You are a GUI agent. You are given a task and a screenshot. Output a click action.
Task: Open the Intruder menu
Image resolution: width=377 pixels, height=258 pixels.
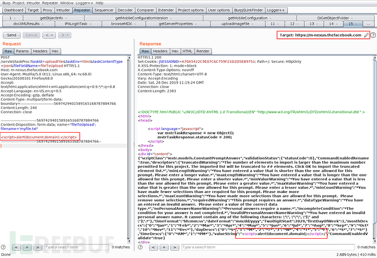(x=33, y=3)
